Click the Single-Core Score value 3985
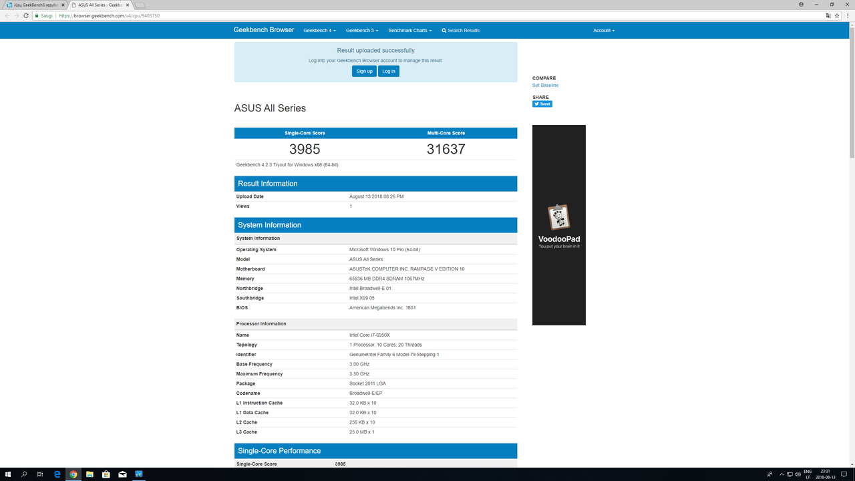 305,149
